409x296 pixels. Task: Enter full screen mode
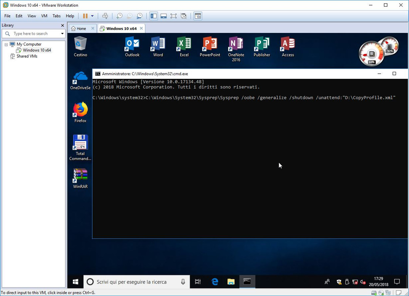(173, 16)
